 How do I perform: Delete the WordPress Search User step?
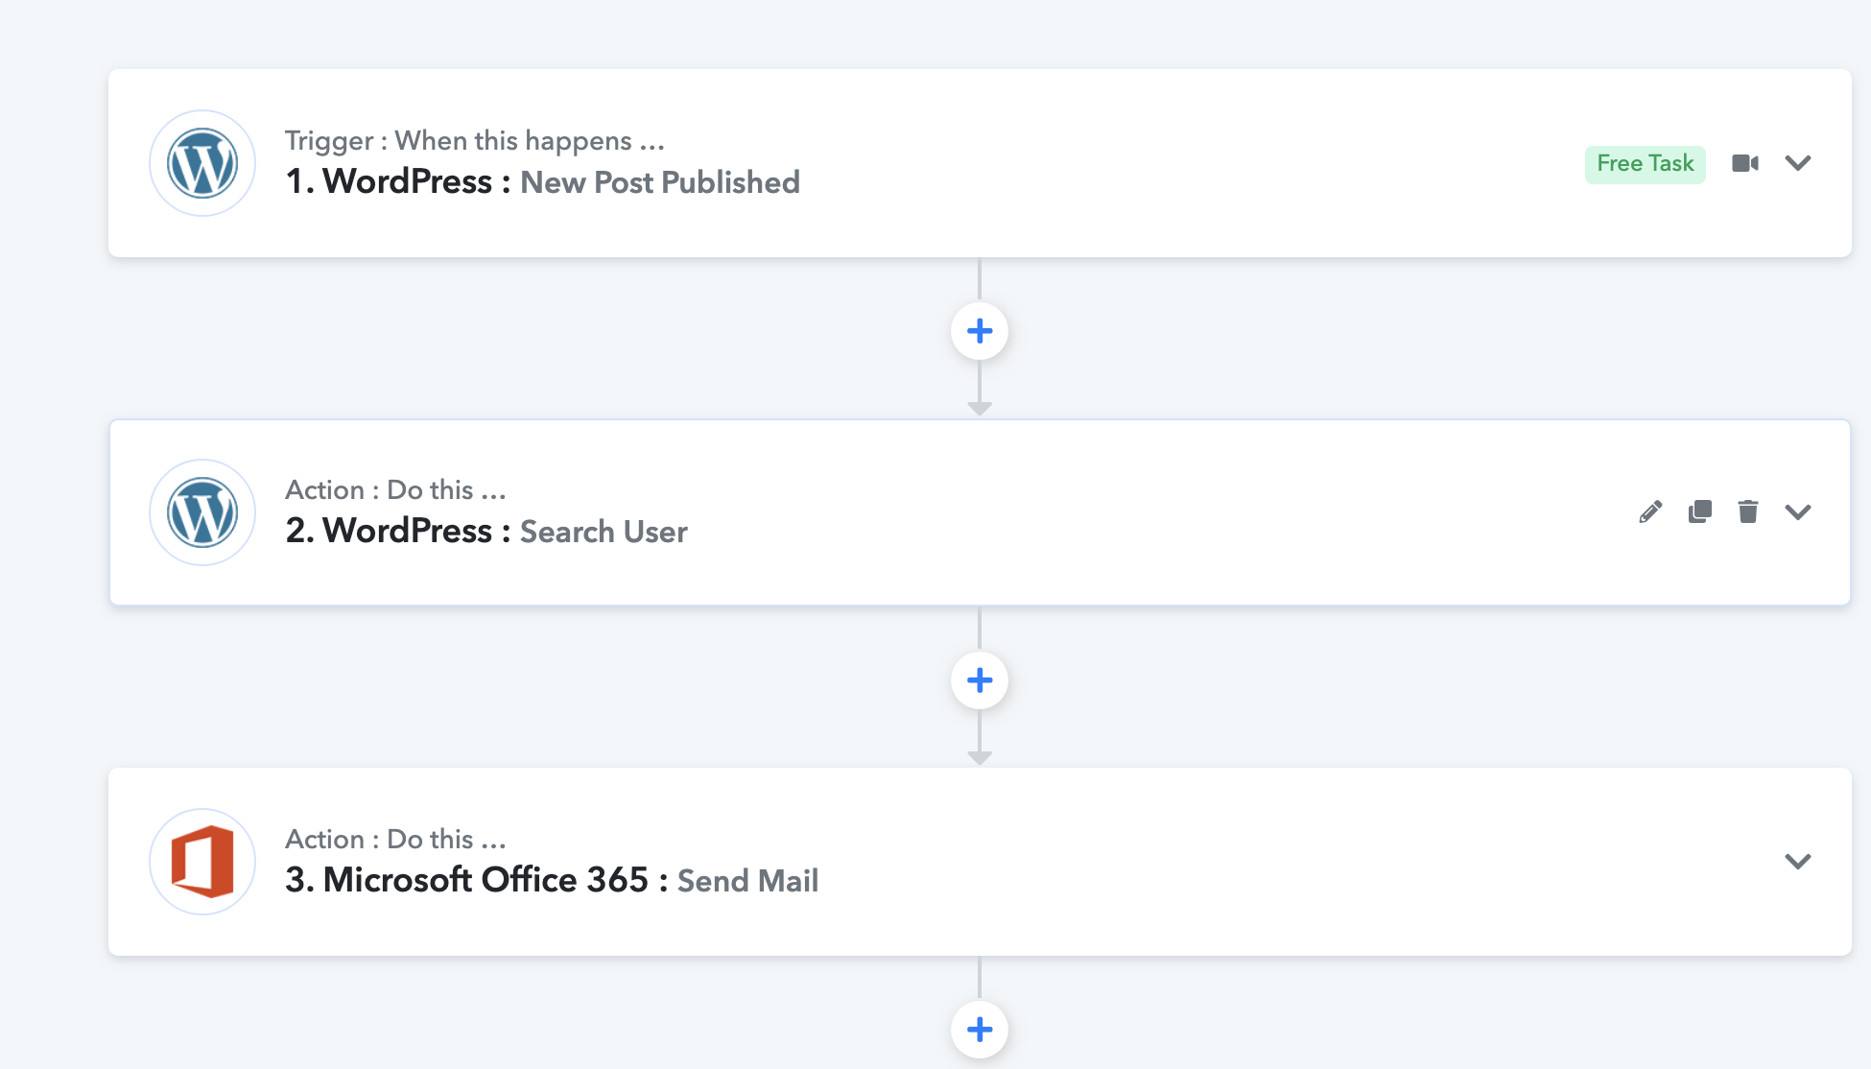[x=1748, y=512]
